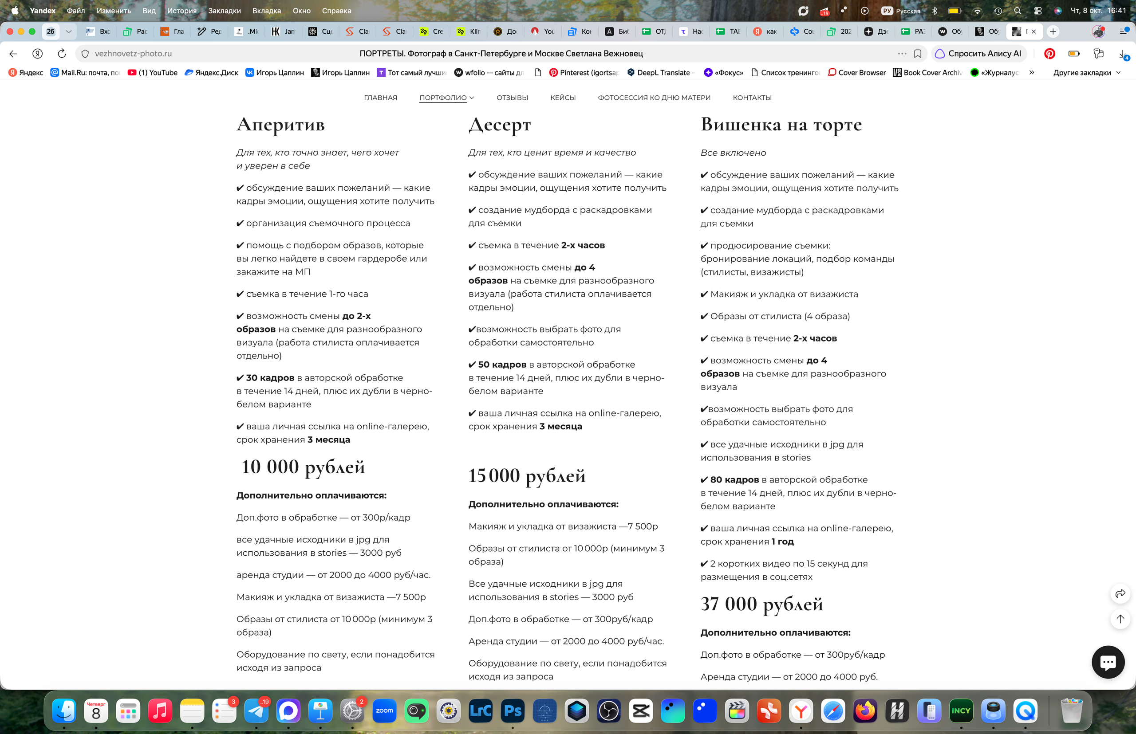Open the КЕЙСЫ navigation link
Screen dimensions: 1136x734
563,98
